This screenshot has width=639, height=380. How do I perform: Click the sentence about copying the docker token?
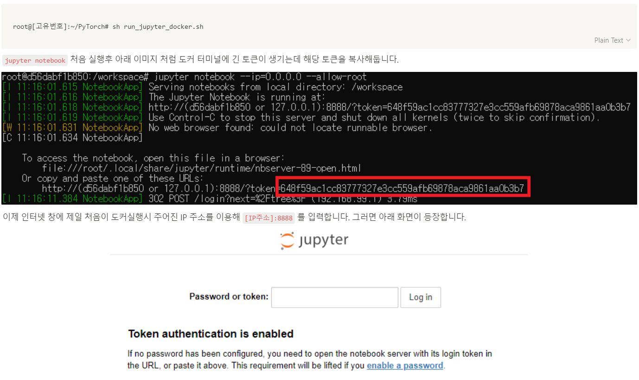pyautogui.click(x=234, y=59)
